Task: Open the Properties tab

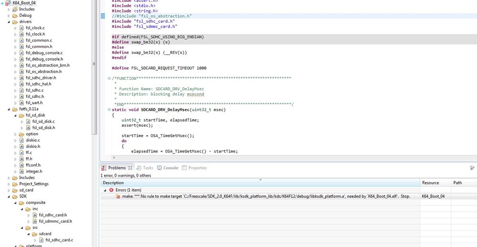Action: (194, 168)
